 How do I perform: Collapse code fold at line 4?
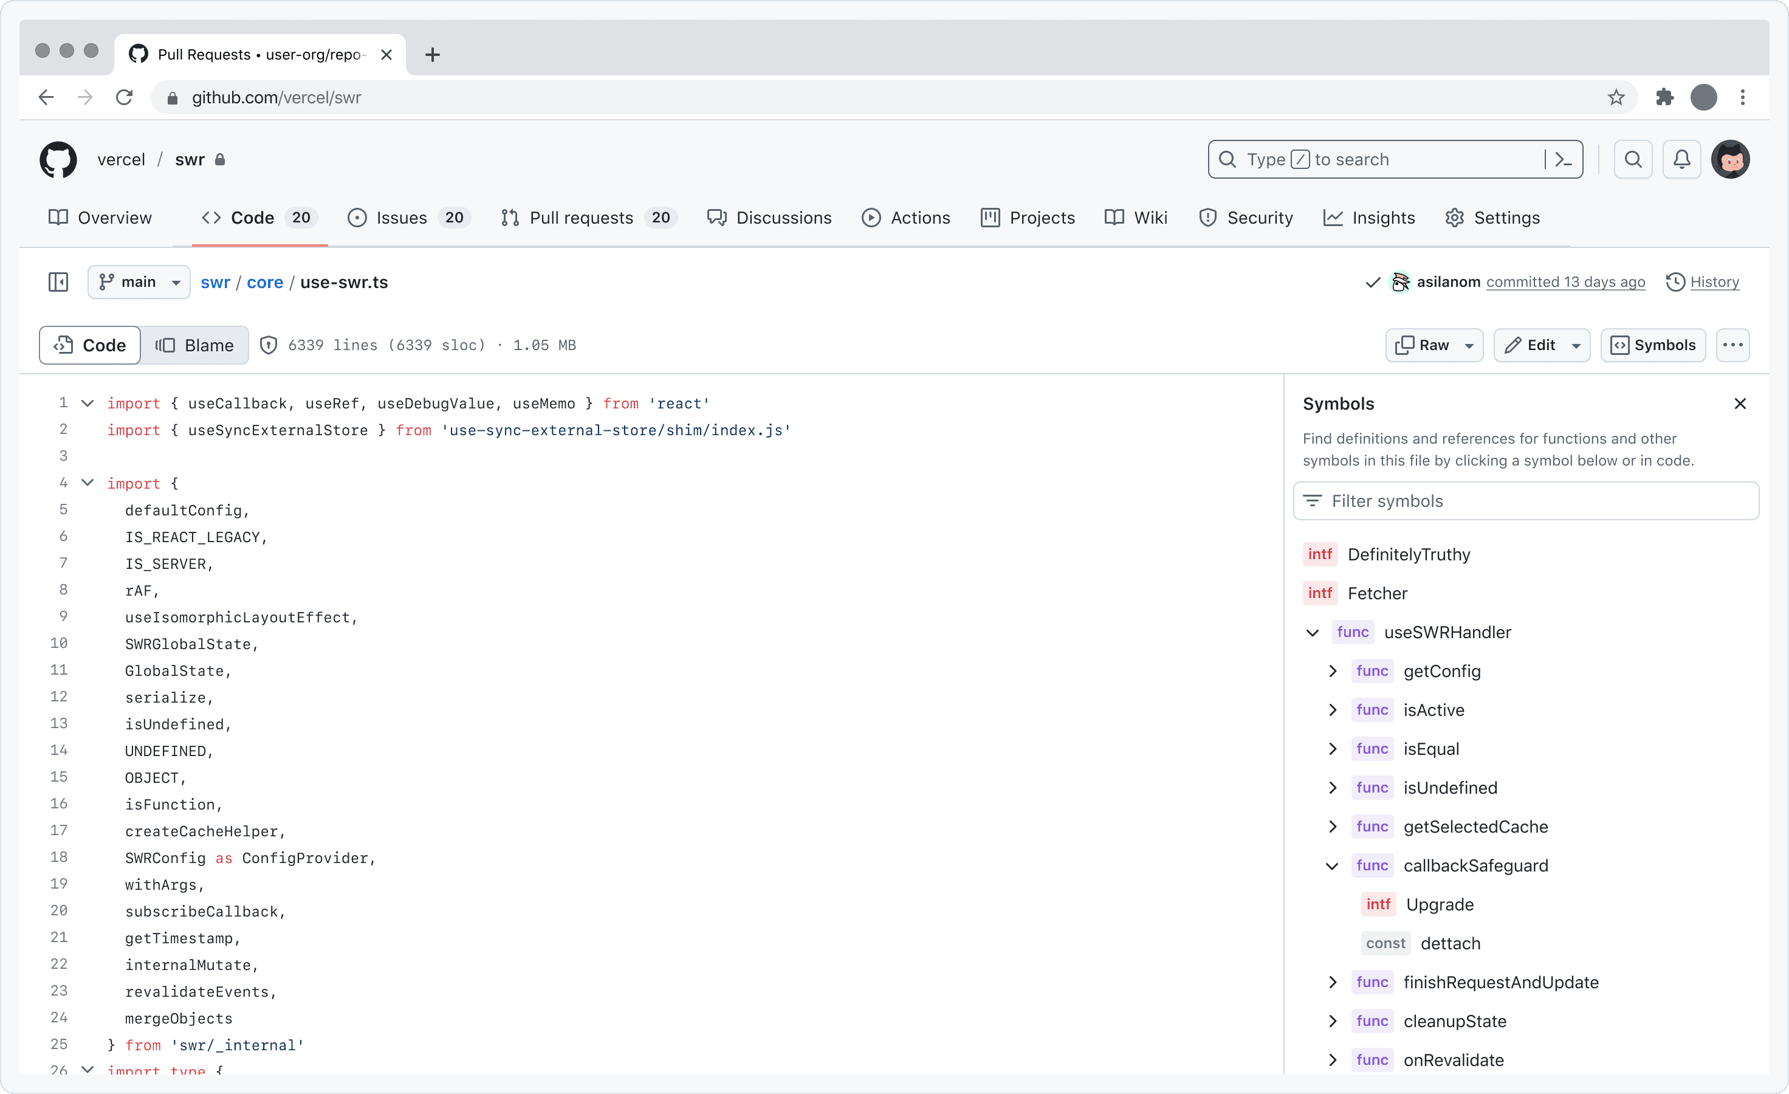[87, 483]
